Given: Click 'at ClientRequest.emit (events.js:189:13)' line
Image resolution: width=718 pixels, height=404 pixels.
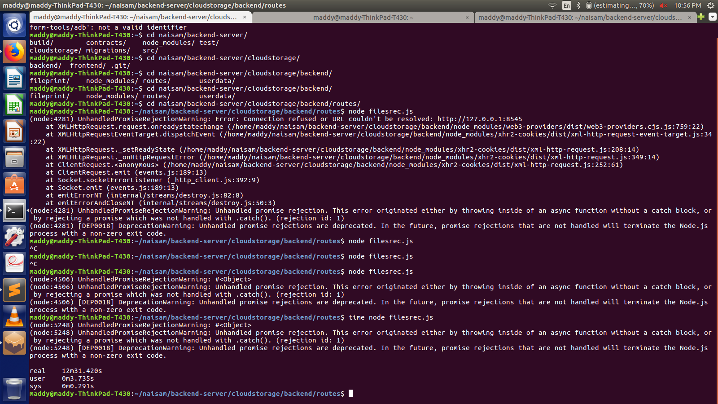Looking at the screenshot, I should [x=126, y=172].
